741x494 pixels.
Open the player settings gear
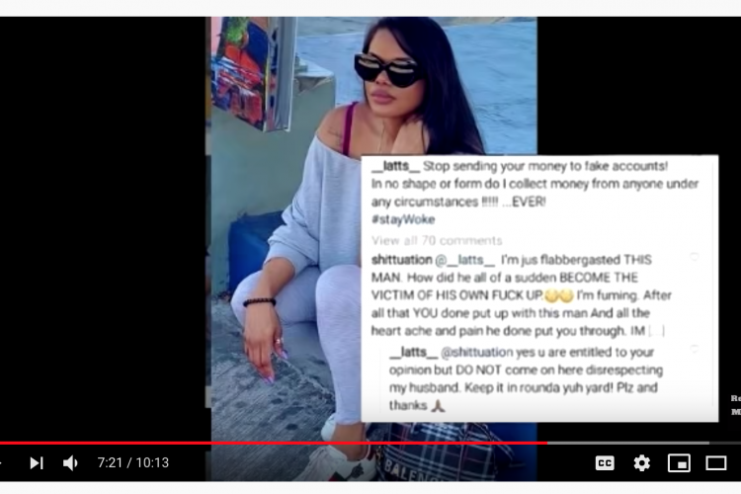642,462
